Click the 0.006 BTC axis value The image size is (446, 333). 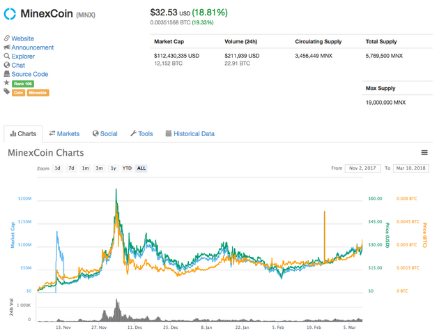(407, 198)
